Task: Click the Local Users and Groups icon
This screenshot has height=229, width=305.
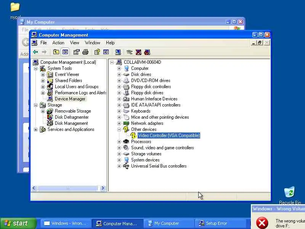Action: click(x=50, y=87)
